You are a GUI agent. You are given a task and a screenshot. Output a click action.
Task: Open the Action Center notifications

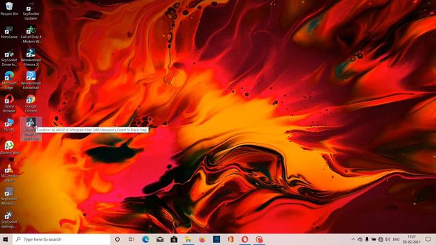(428, 239)
